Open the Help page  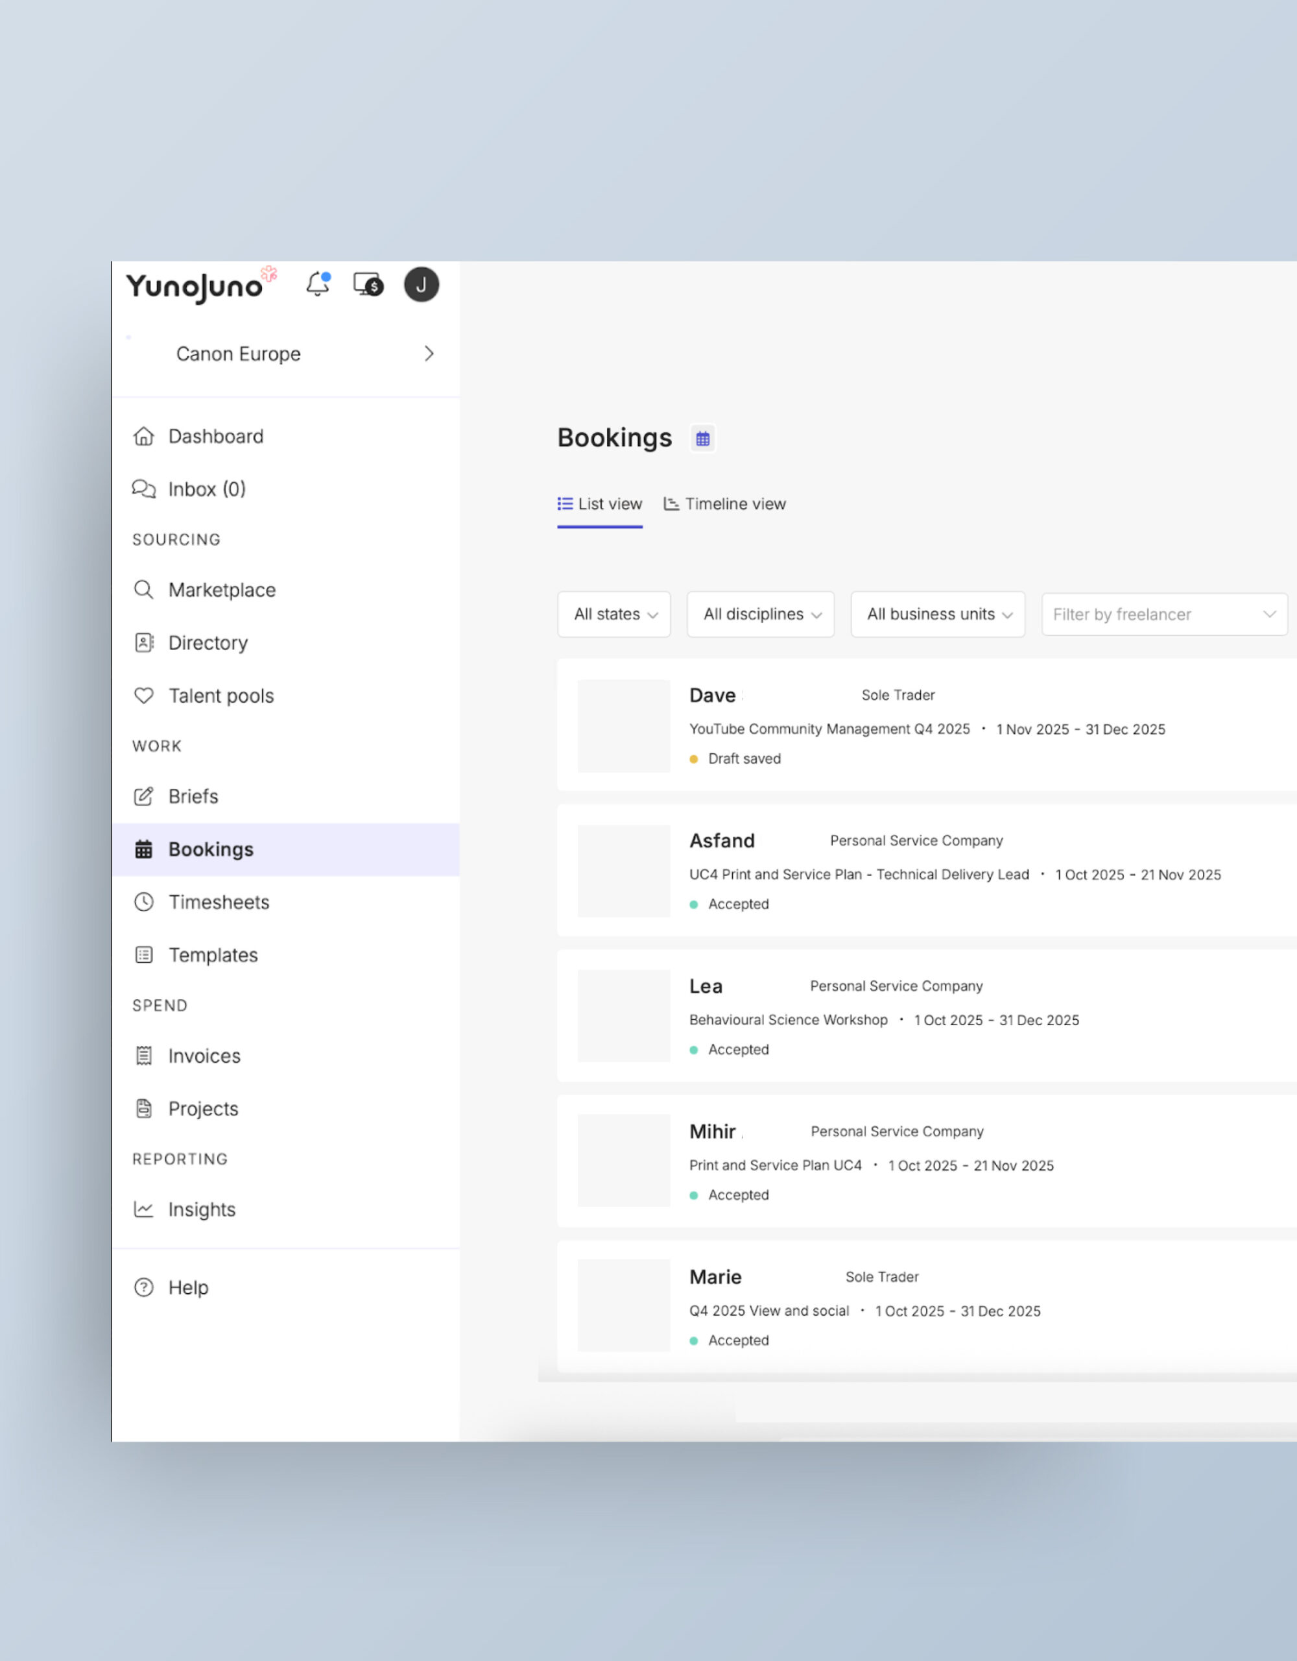coord(188,1287)
